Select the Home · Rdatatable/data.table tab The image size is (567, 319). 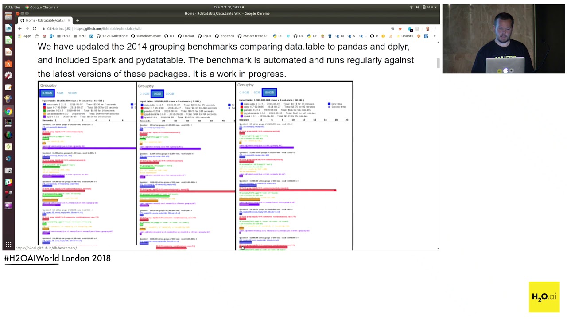[x=44, y=20]
